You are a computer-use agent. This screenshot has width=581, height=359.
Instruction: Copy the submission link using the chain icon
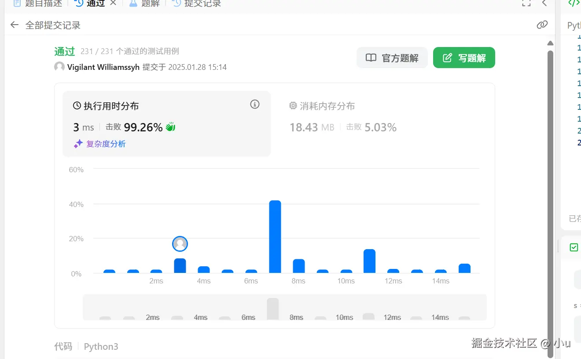542,25
